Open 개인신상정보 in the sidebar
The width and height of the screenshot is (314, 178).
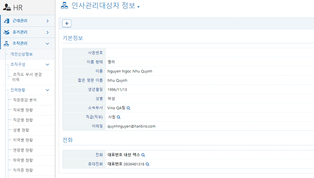(x=21, y=54)
